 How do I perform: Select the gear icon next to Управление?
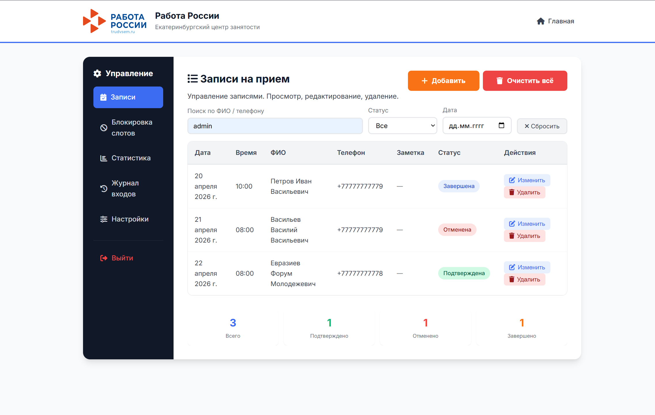coord(97,73)
